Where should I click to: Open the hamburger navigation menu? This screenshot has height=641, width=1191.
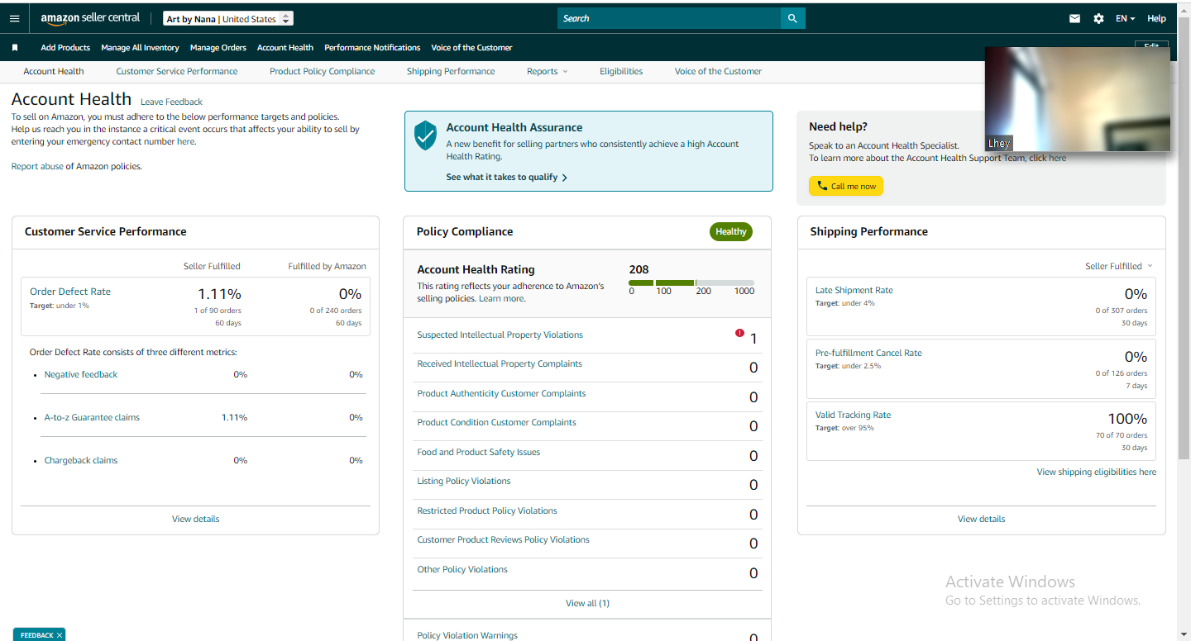(14, 18)
